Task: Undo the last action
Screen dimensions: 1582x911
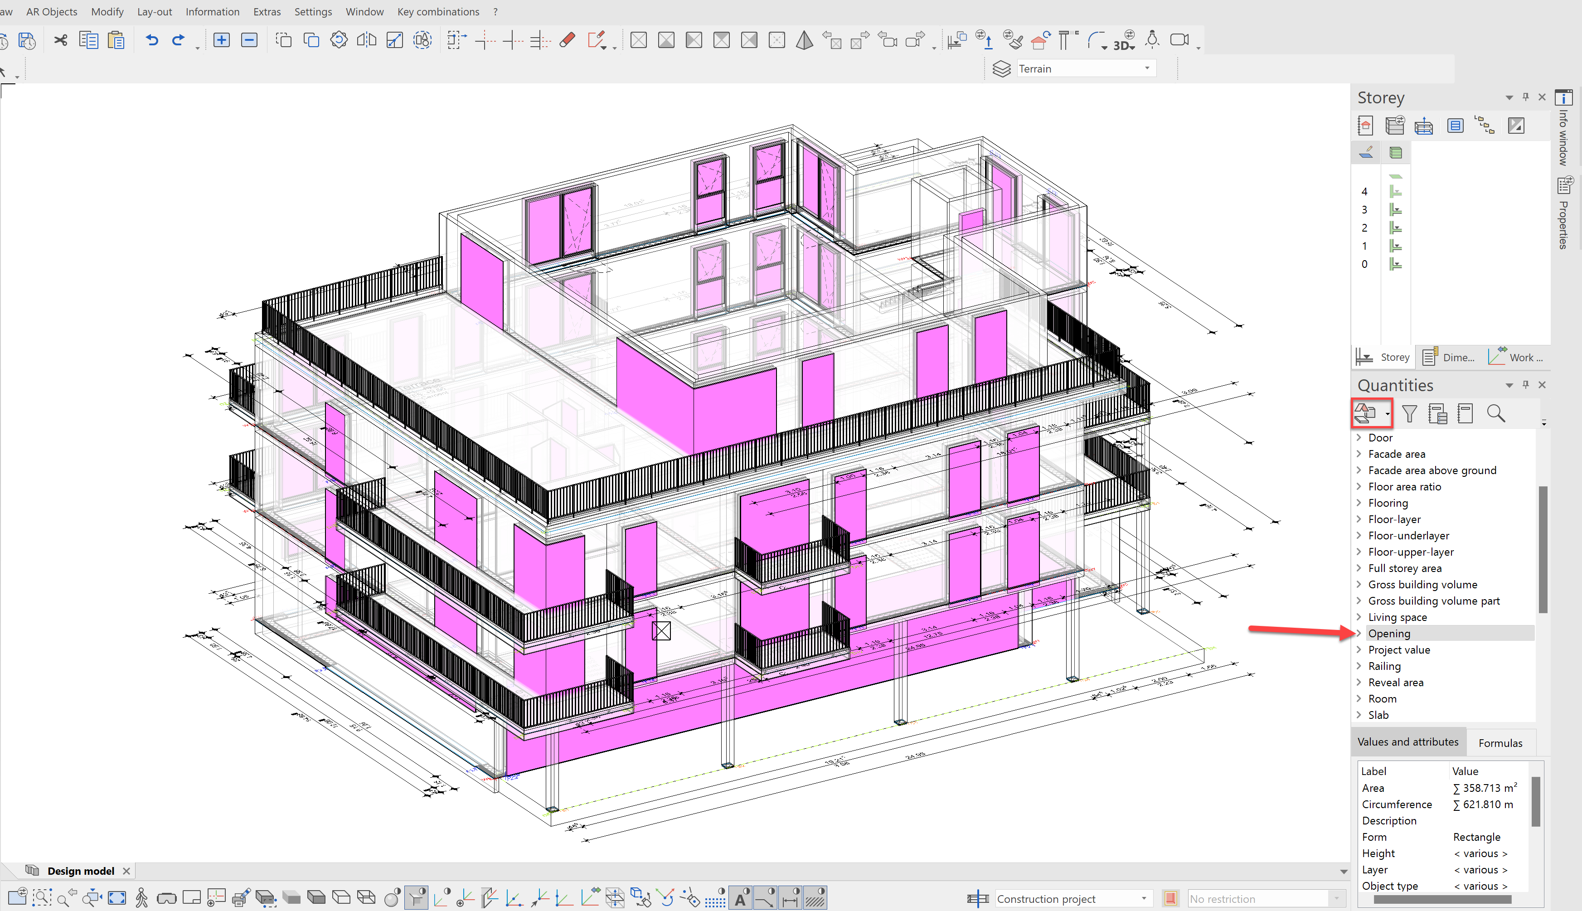Action: (152, 41)
